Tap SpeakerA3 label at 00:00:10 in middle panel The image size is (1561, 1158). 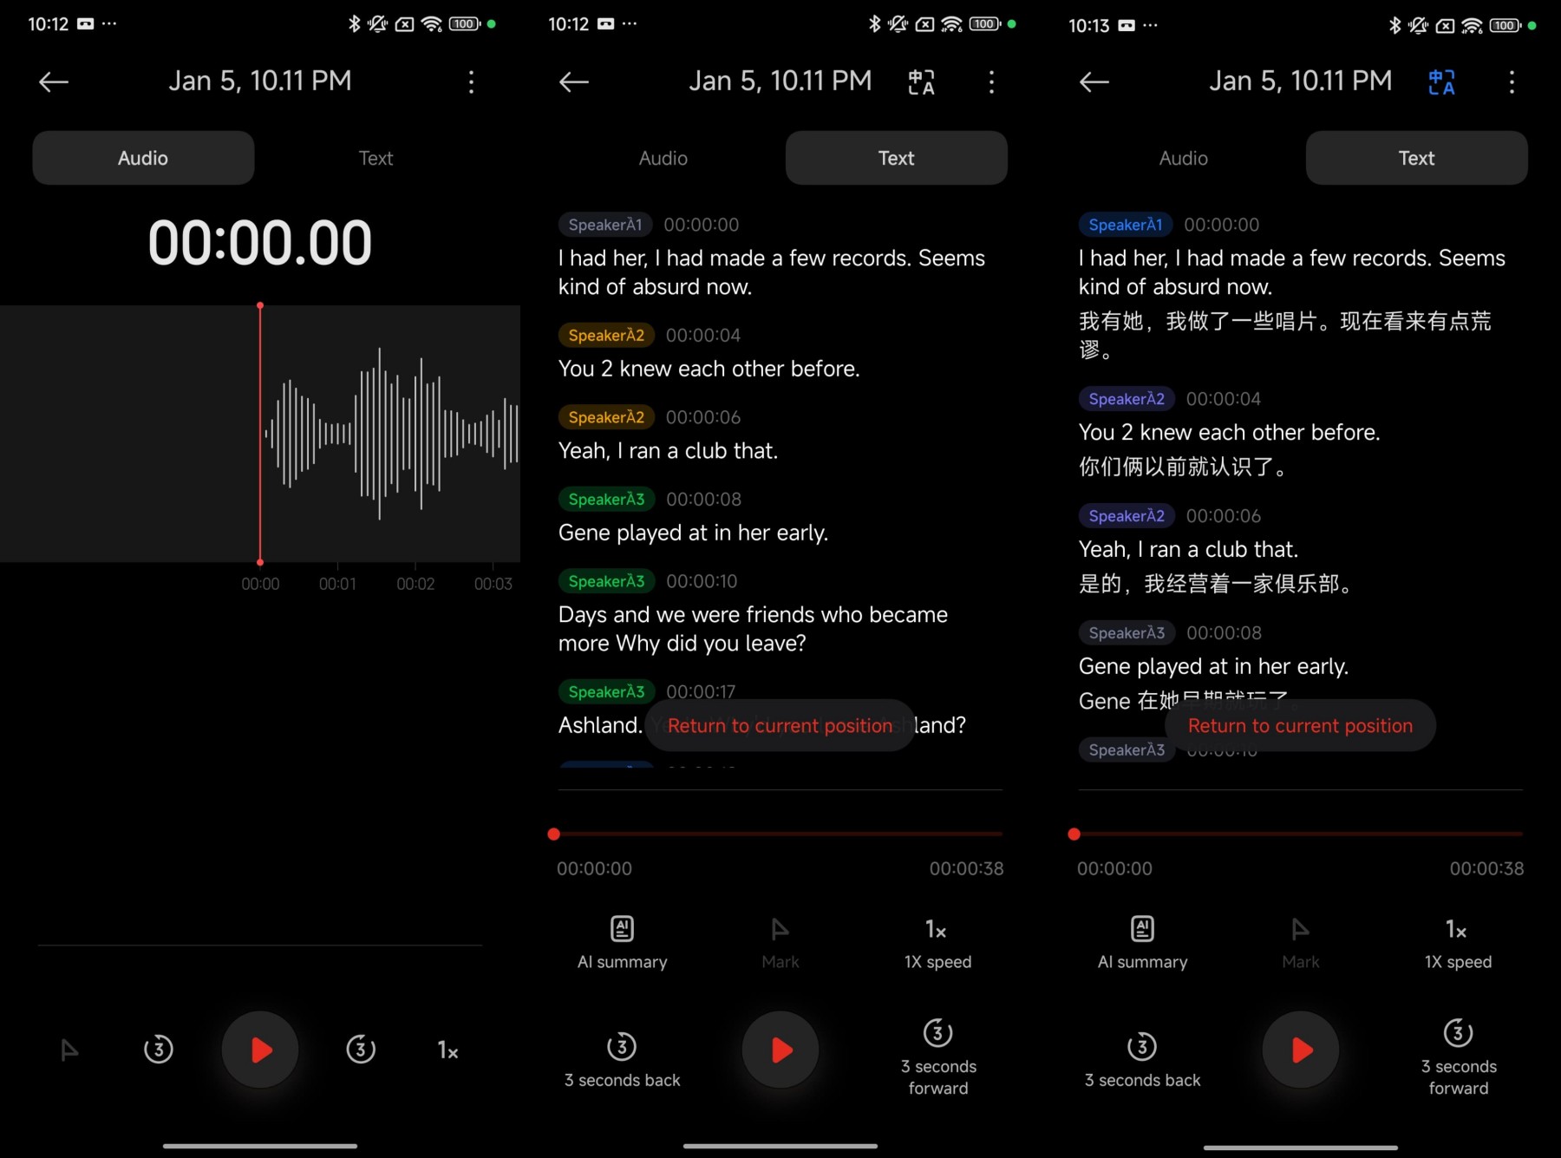click(x=606, y=581)
